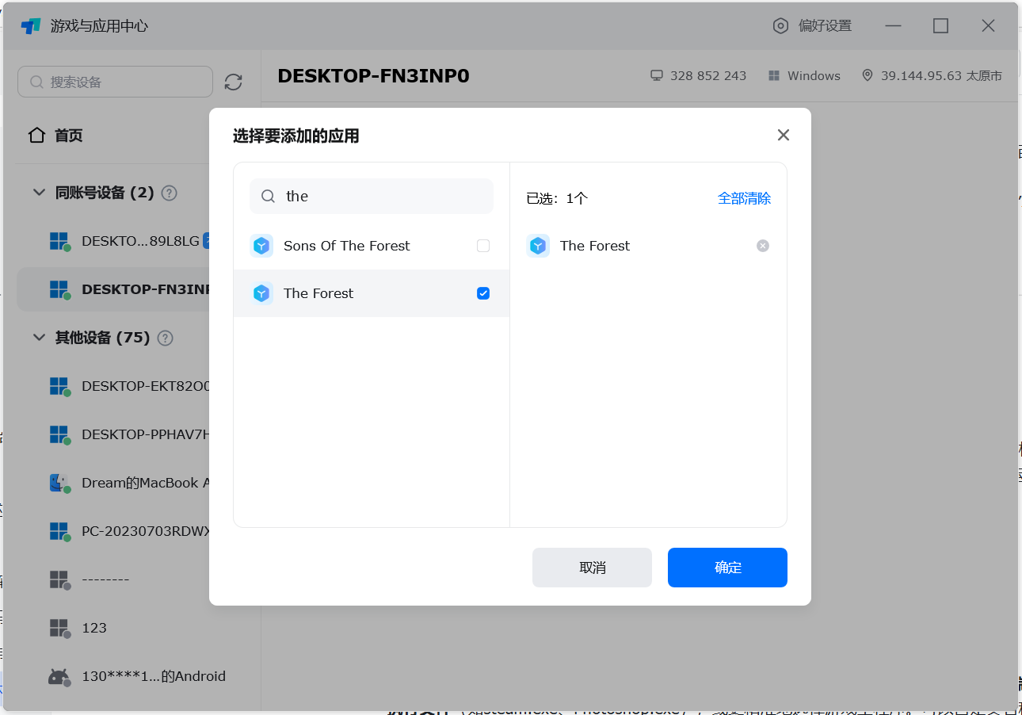The width and height of the screenshot is (1022, 715).
Task: Click 全部清除 to clear all selections
Action: point(744,198)
